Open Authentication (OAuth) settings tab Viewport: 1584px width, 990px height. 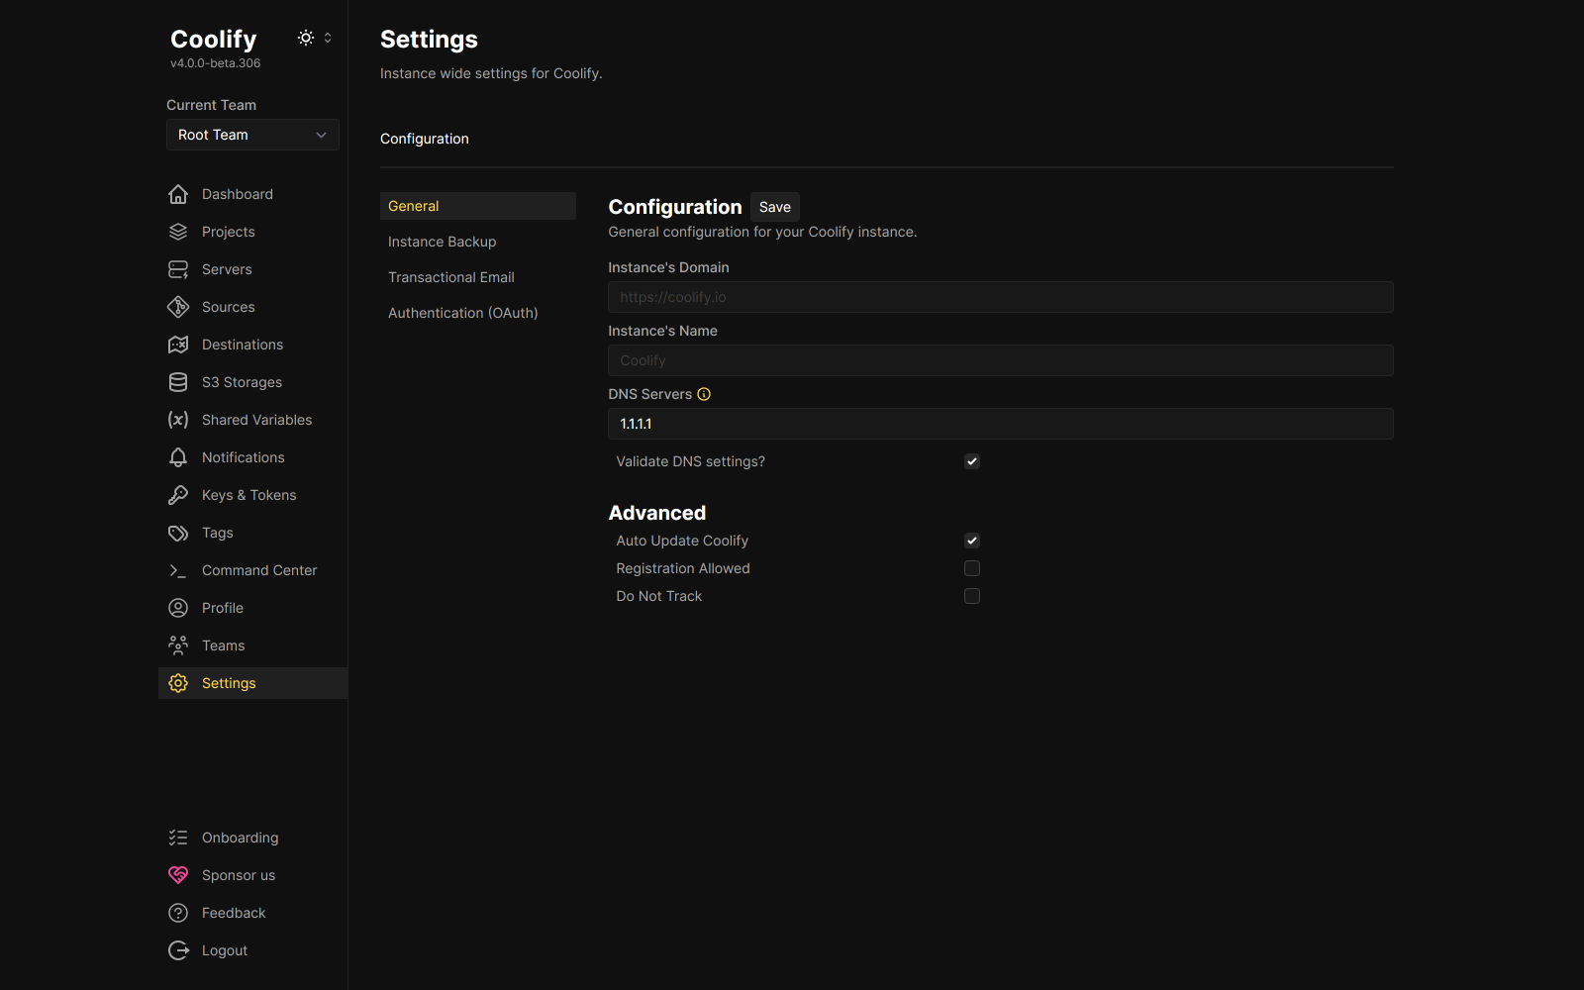click(x=463, y=313)
